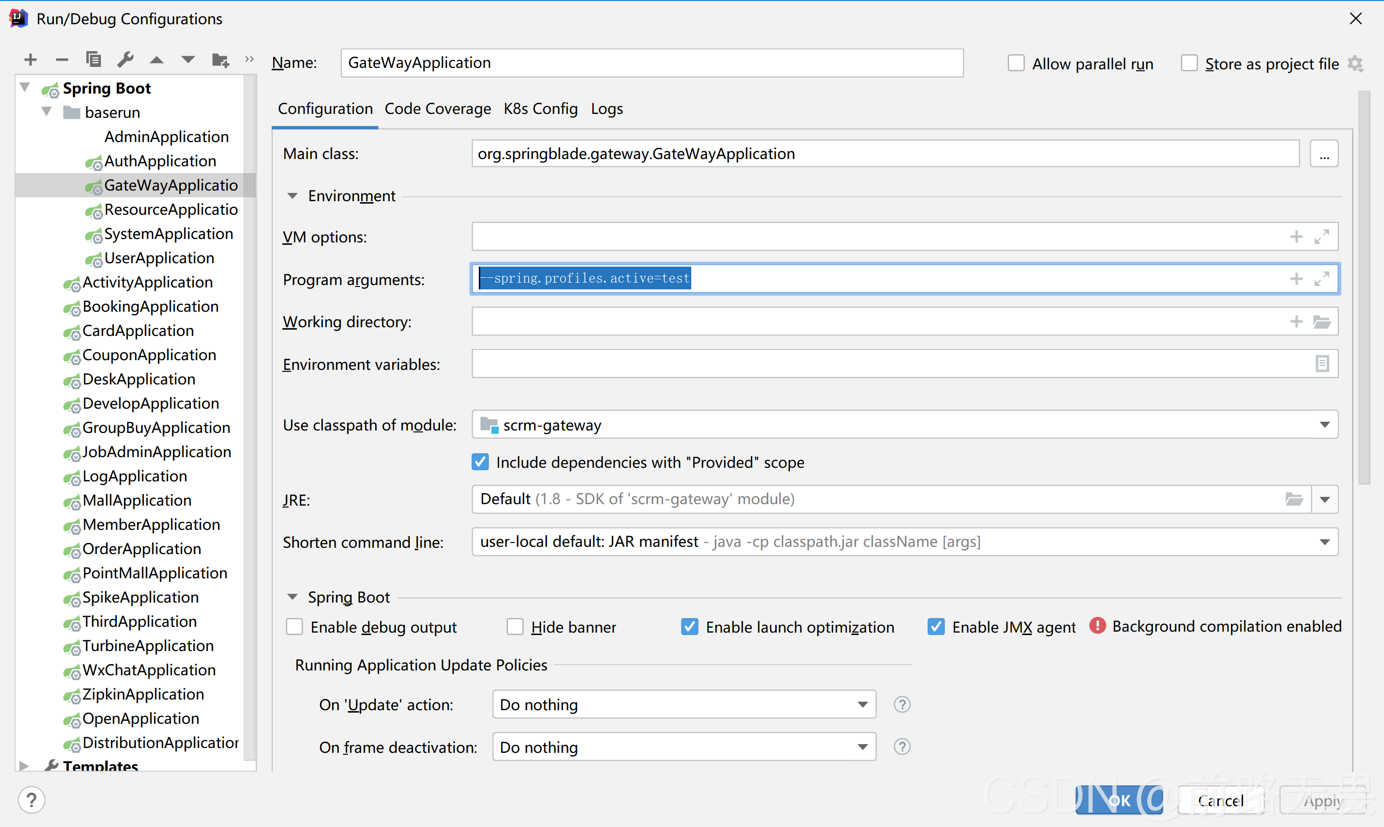Viewport: 1384px width, 827px height.
Task: Open the On 'Update' action dropdown
Action: (862, 705)
